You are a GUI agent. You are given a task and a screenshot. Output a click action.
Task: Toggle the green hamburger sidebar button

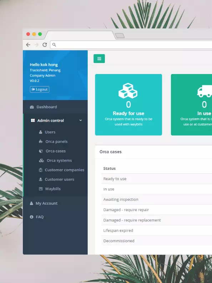[99, 59]
